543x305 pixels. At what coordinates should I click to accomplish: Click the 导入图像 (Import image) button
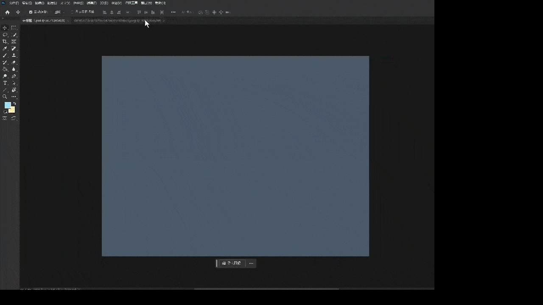tap(232, 263)
